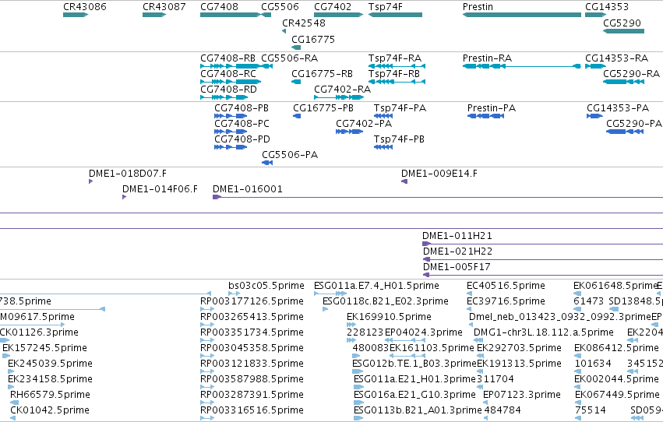Click the DME1-016O01 clone label
Screen dimensions: 663x422
tap(247, 189)
